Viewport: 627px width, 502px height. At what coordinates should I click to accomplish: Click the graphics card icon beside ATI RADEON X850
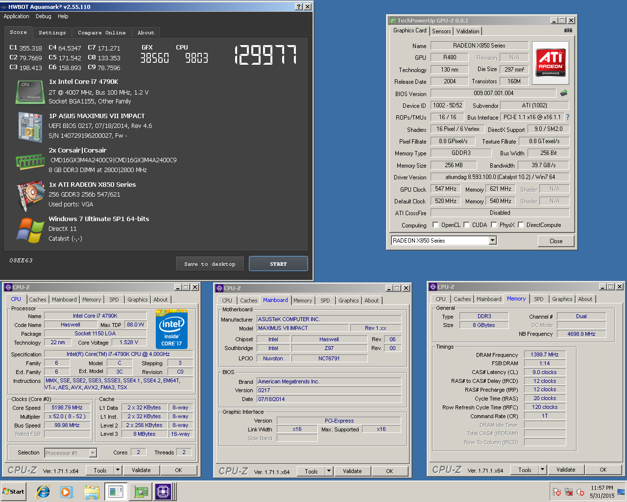tap(30, 195)
